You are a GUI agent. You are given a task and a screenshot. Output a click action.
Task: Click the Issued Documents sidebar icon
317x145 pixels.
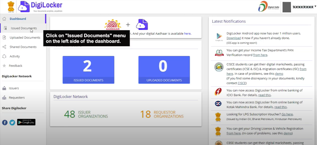click(5, 28)
